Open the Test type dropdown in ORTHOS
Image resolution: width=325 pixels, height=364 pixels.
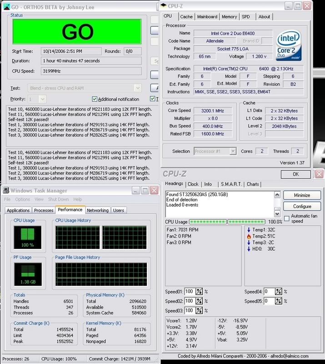(138, 88)
